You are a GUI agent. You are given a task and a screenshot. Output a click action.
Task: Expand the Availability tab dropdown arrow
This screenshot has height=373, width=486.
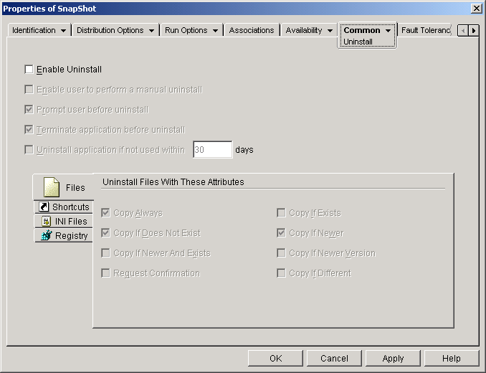click(x=330, y=31)
